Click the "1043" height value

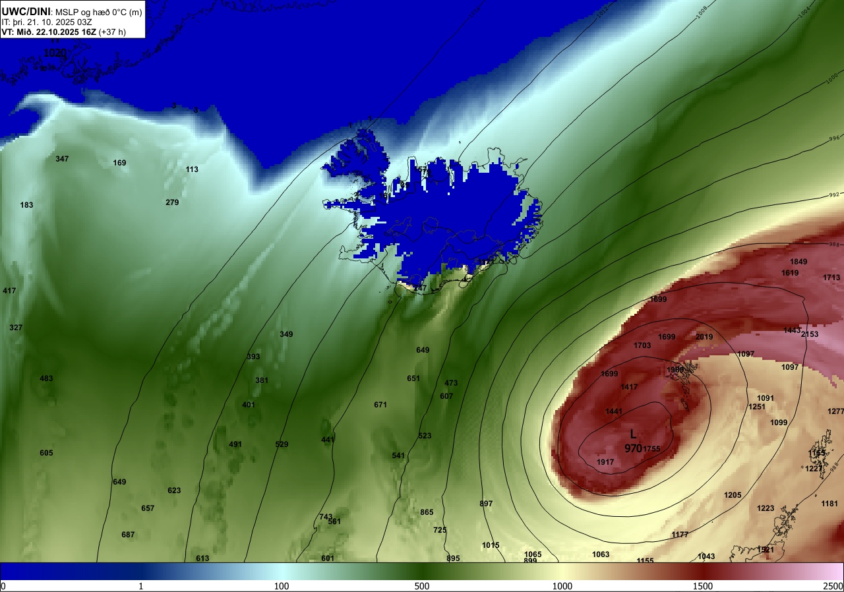[x=706, y=556]
